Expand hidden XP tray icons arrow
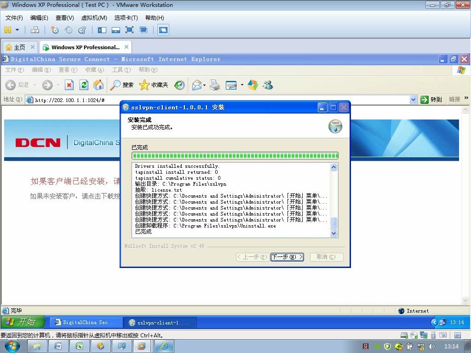This screenshot has height=353, width=471. (x=434, y=322)
